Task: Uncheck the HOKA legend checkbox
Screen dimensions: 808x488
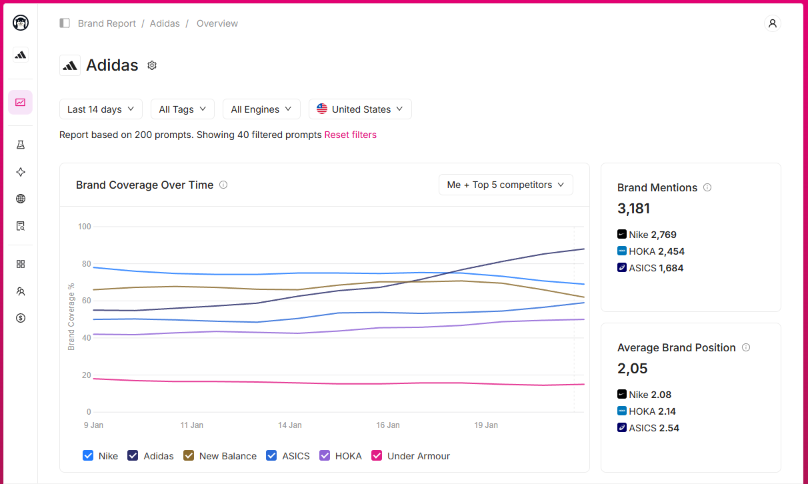Action: coord(325,456)
